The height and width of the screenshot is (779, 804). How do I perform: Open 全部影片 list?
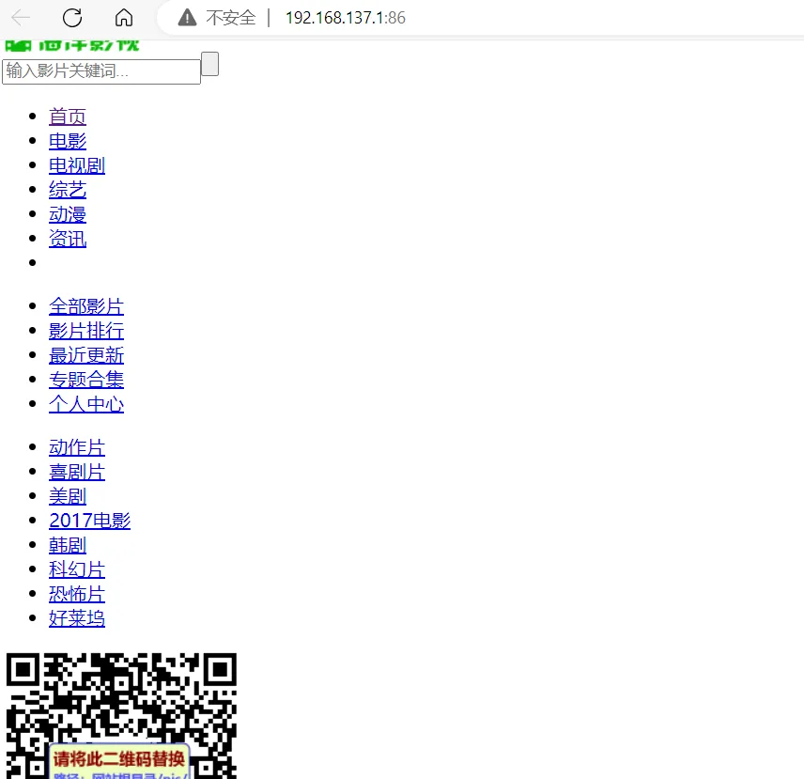coord(86,305)
